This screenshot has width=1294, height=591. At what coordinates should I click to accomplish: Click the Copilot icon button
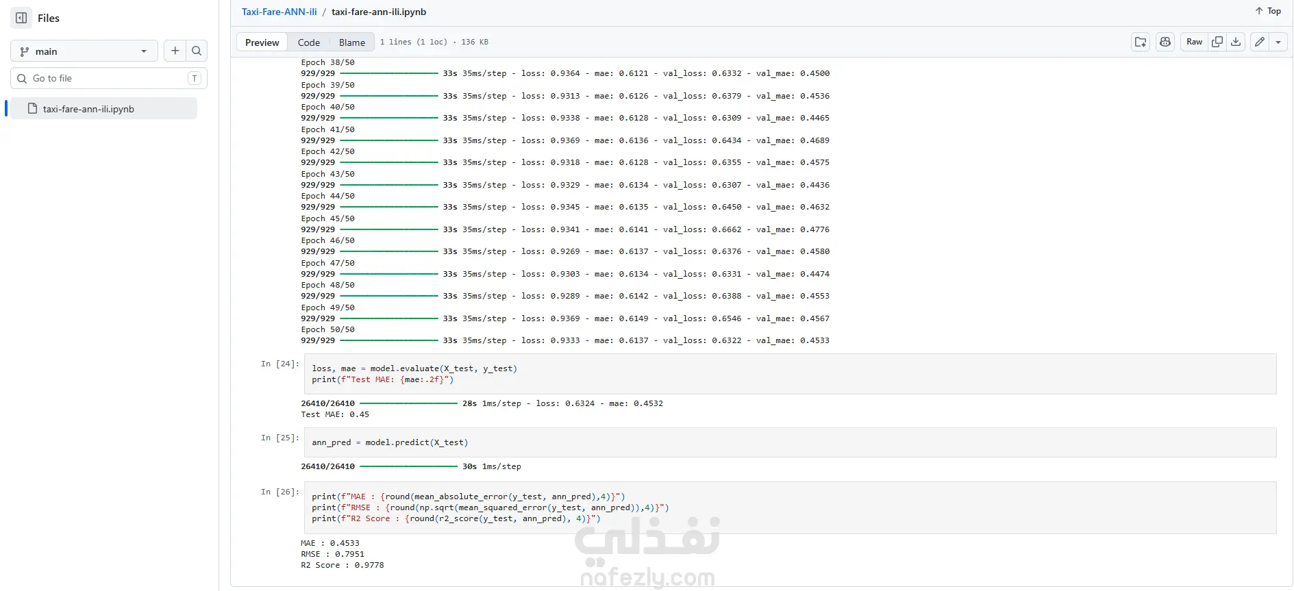[x=1165, y=42]
